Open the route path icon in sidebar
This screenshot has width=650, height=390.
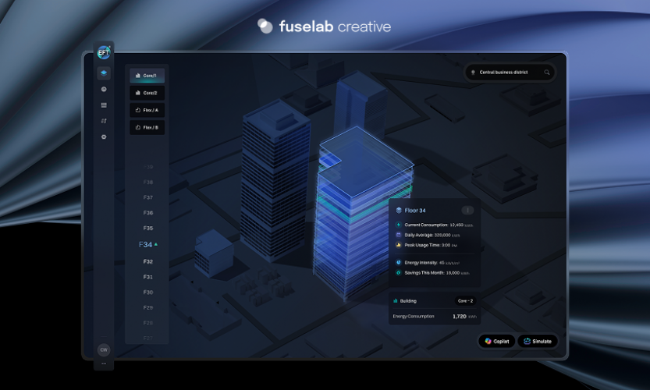click(104, 121)
